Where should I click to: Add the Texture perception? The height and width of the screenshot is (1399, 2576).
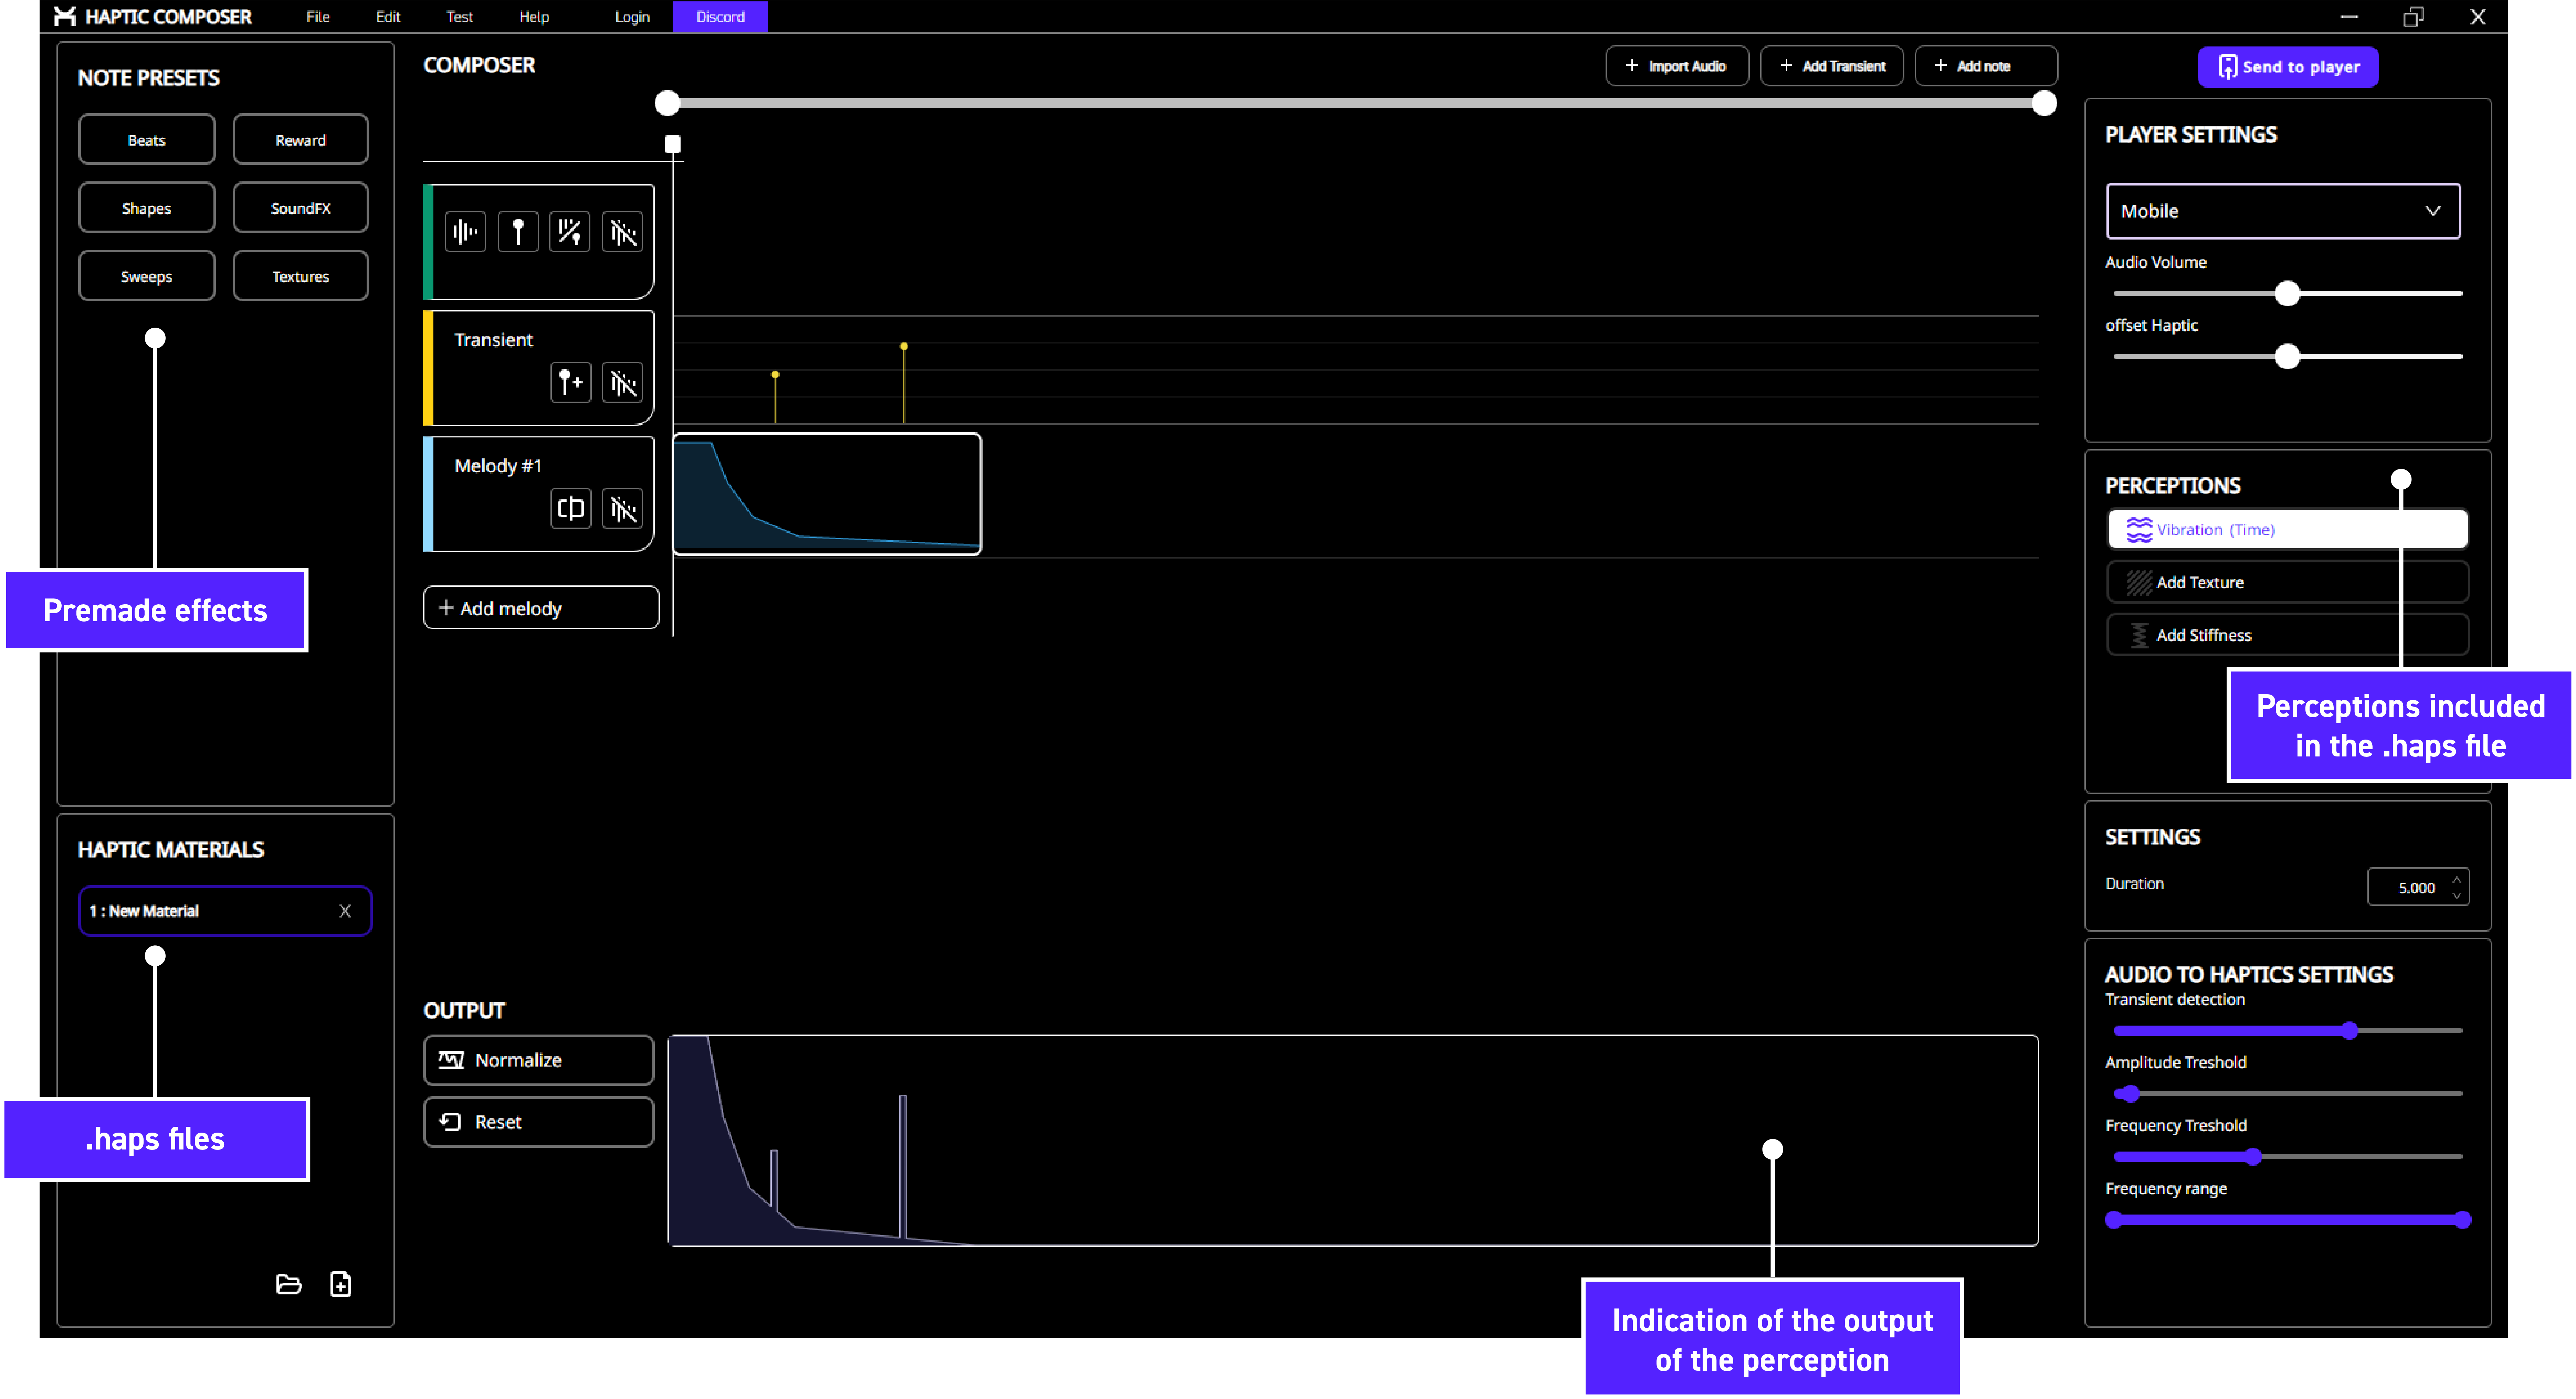2288,582
